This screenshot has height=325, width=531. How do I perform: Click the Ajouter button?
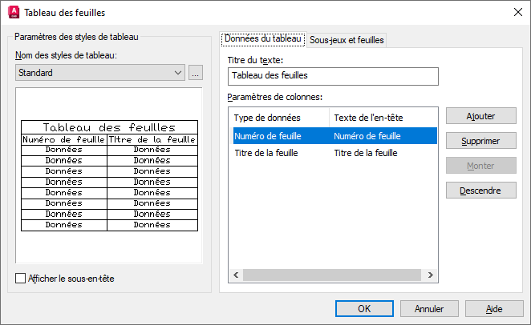pyautogui.click(x=480, y=116)
